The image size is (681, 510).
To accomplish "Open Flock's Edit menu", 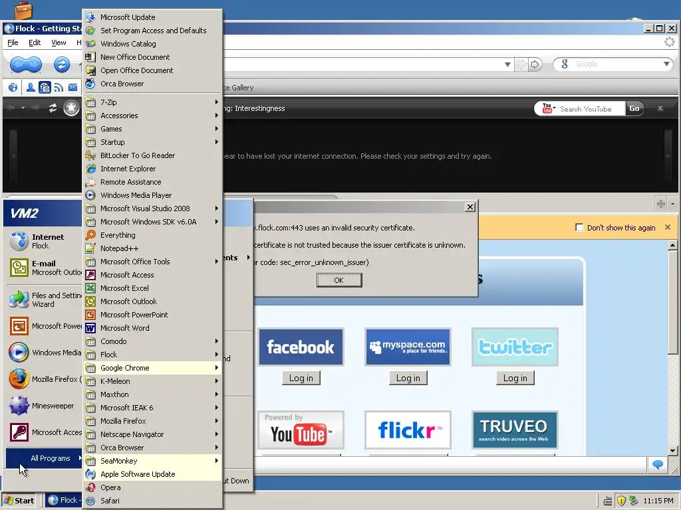I will point(35,42).
